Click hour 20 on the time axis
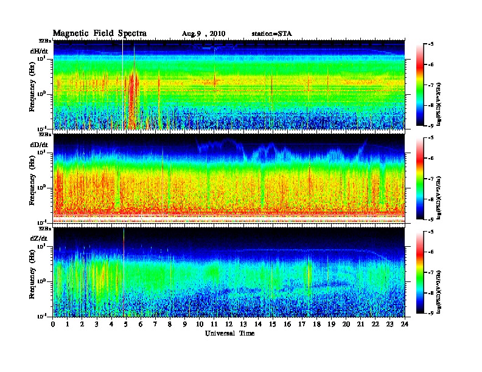This screenshot has height=372, width=482. (x=346, y=324)
